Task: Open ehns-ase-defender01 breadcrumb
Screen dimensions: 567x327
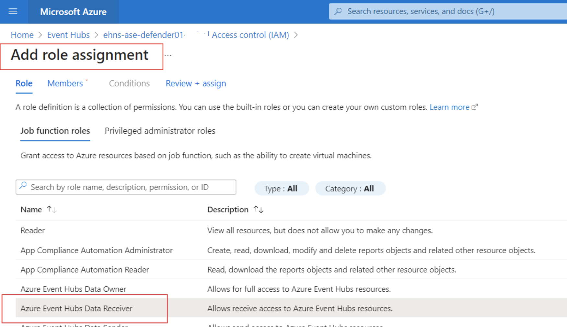Action: click(x=144, y=35)
